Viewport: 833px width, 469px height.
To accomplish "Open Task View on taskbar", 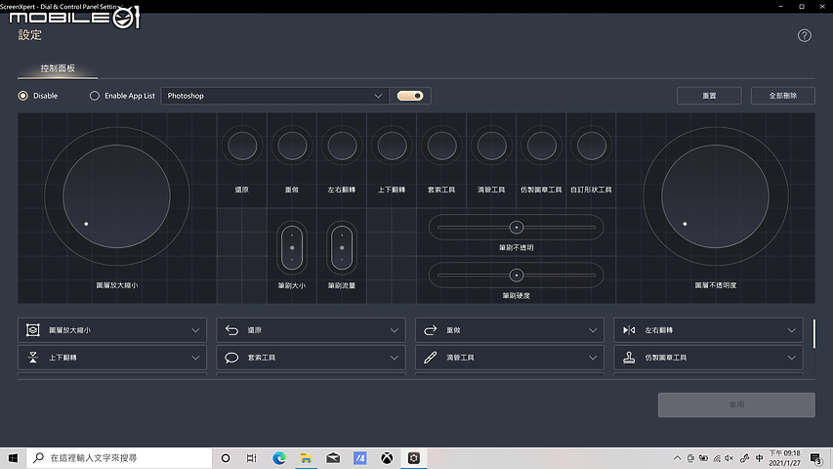I will (x=252, y=458).
